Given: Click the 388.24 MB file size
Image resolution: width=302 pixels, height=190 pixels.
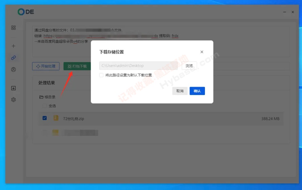Looking at the screenshot, I should pos(270,119).
